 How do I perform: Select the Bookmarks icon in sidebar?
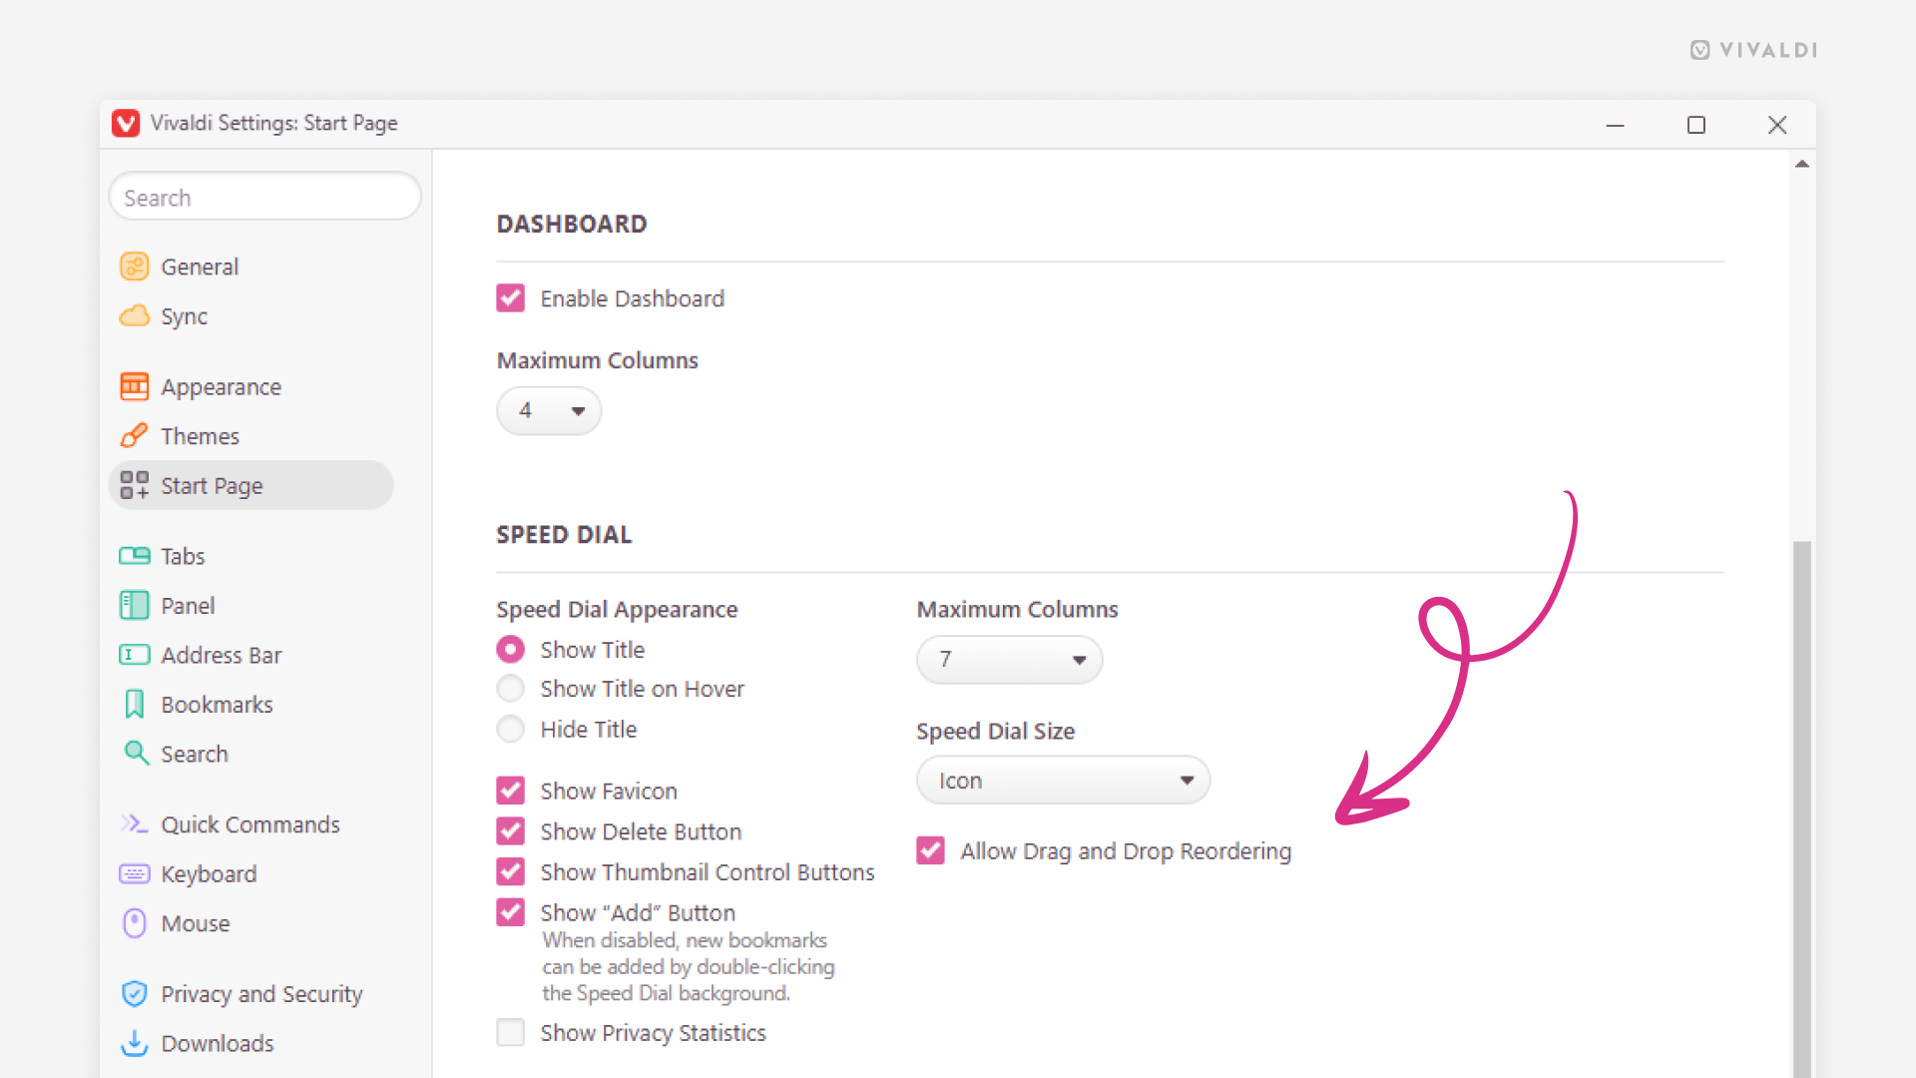pos(135,704)
